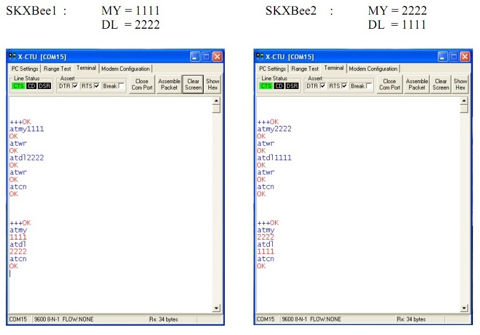
Task: Click Assemble Packet in left X-CTU window
Action: 169,84
